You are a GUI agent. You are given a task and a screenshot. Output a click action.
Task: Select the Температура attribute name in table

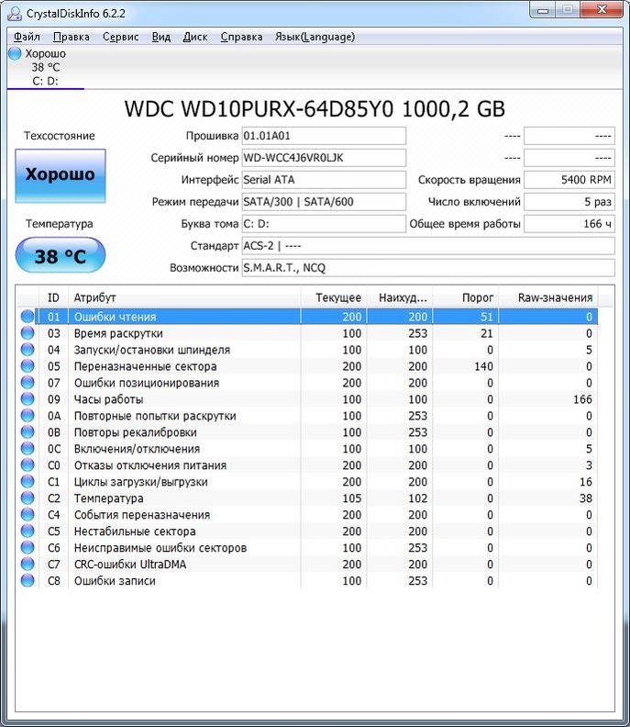click(x=109, y=498)
